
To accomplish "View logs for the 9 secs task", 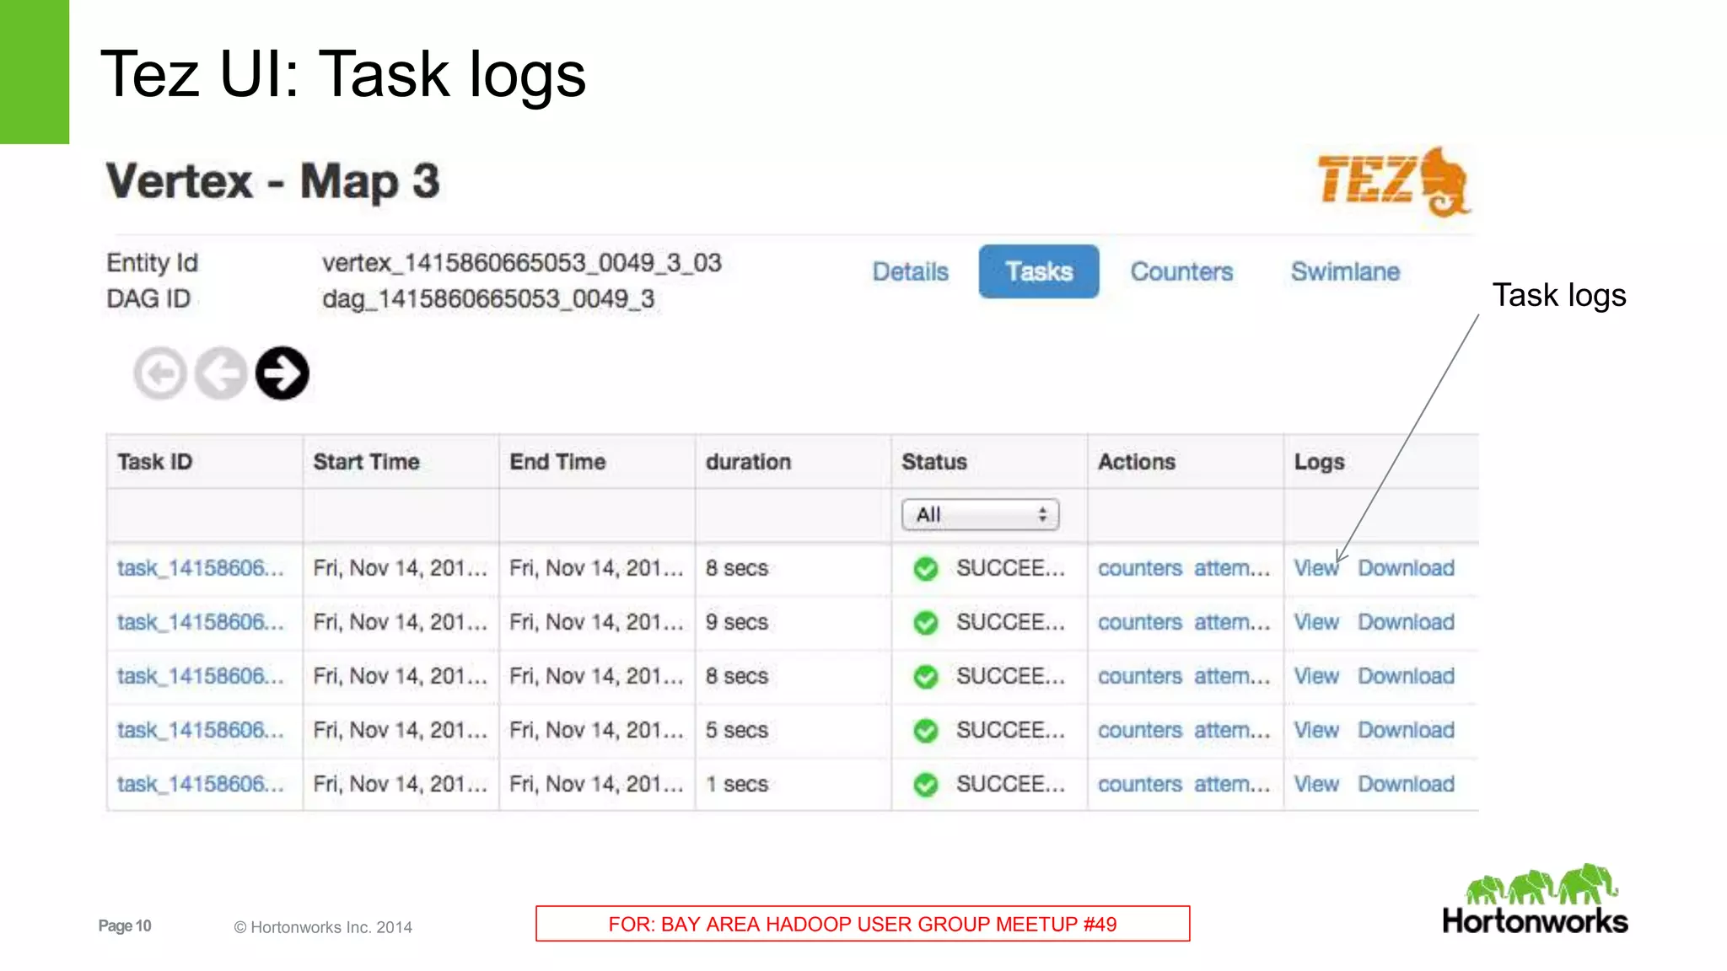I will (1316, 622).
